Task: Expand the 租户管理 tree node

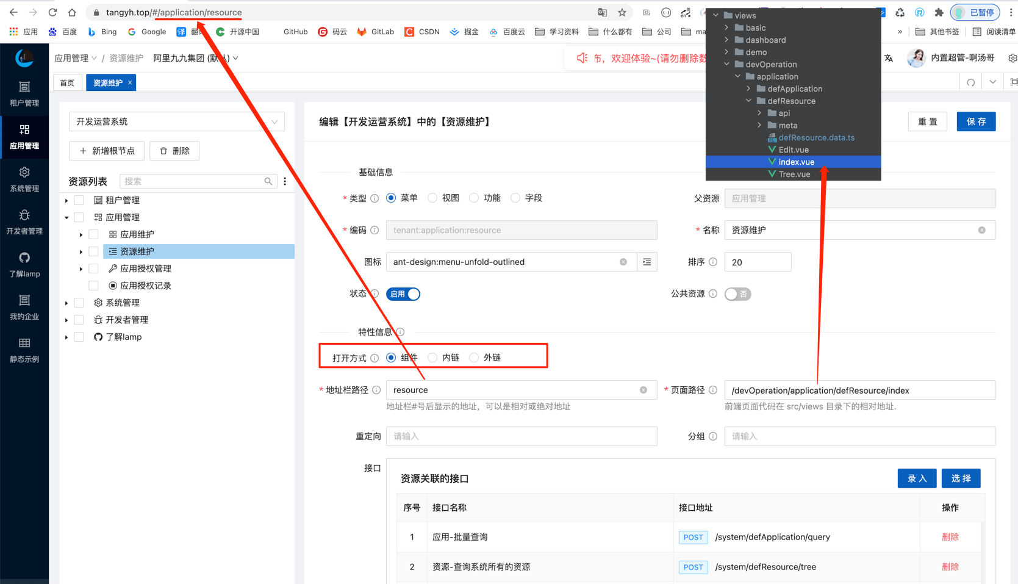Action: coord(66,200)
